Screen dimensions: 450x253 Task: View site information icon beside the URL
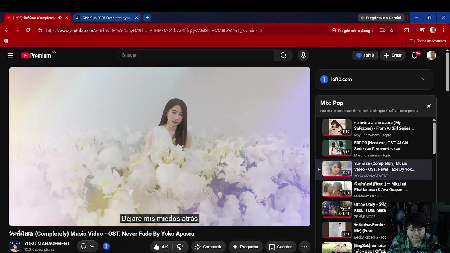click(x=40, y=30)
